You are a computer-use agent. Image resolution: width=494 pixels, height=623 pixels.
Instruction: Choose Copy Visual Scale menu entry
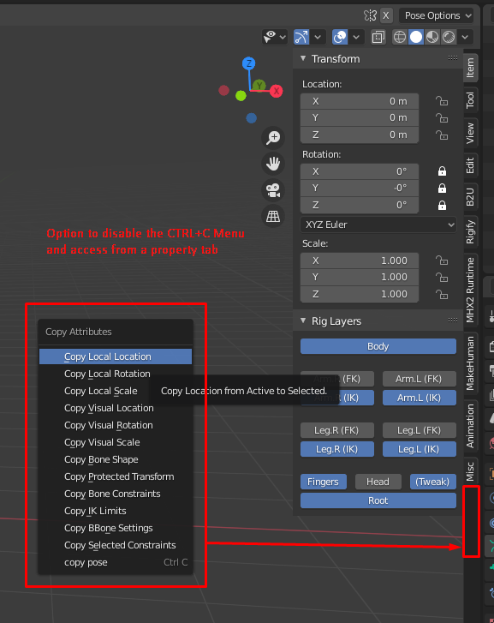coord(116,442)
